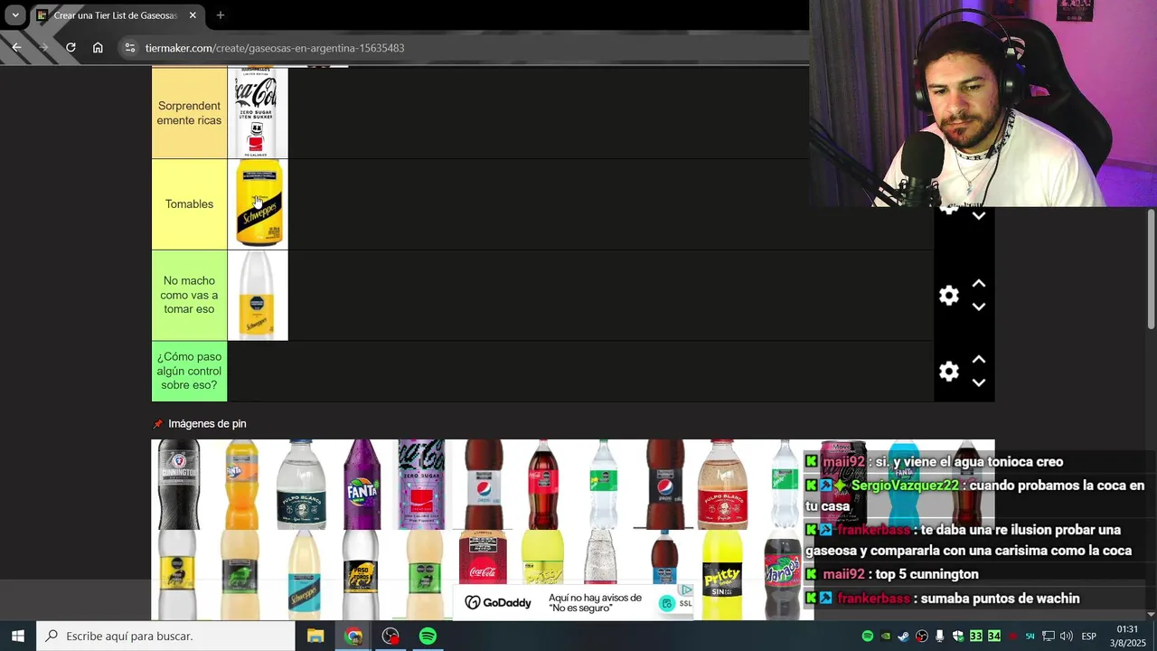This screenshot has width=1157, height=651.
Task: Click Schweppes bottle in 'No macho' tier
Action: (x=258, y=296)
